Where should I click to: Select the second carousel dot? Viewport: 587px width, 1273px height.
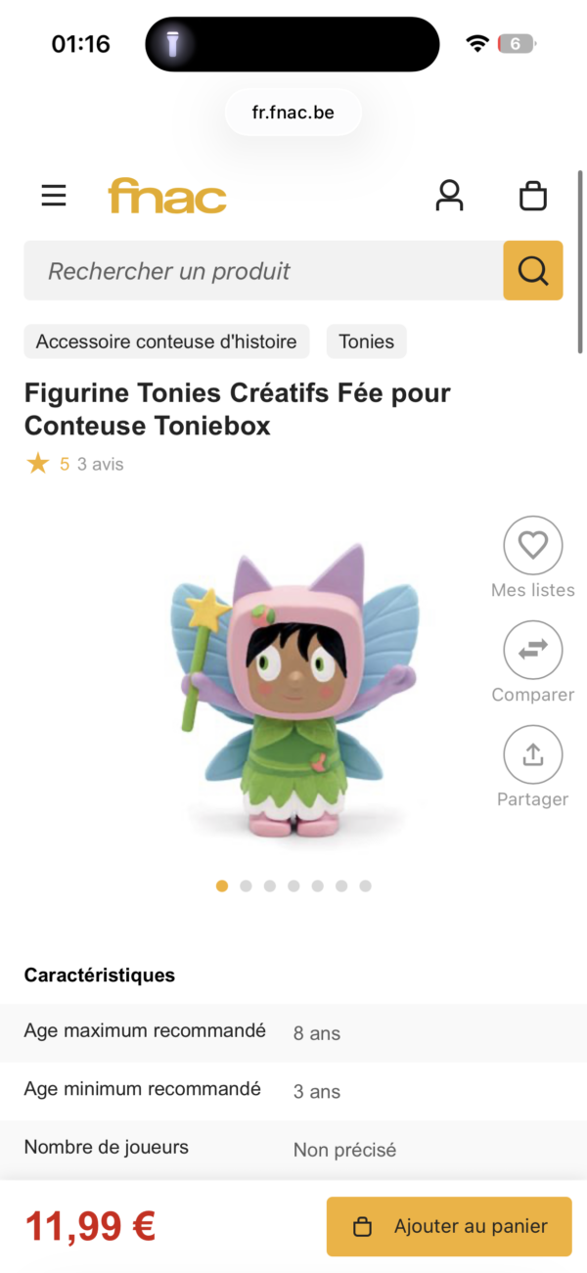click(246, 886)
